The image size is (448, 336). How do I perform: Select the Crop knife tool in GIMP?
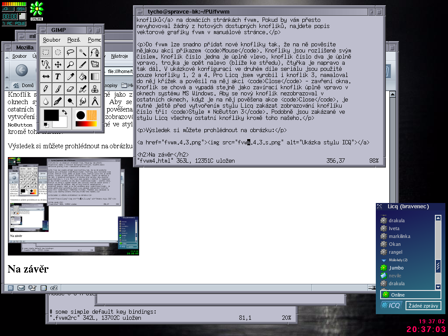(83, 65)
